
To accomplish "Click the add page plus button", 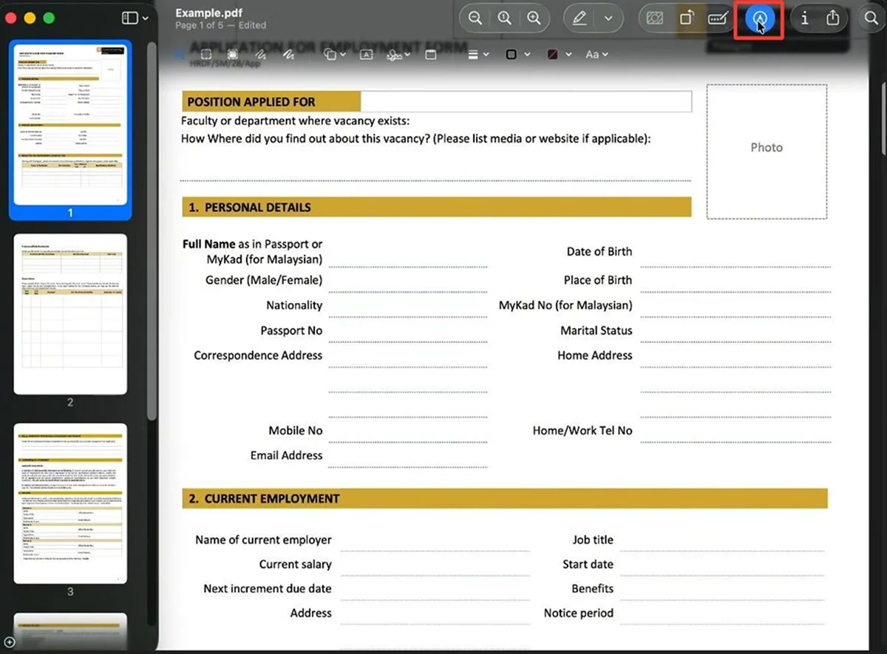I will coord(8,641).
